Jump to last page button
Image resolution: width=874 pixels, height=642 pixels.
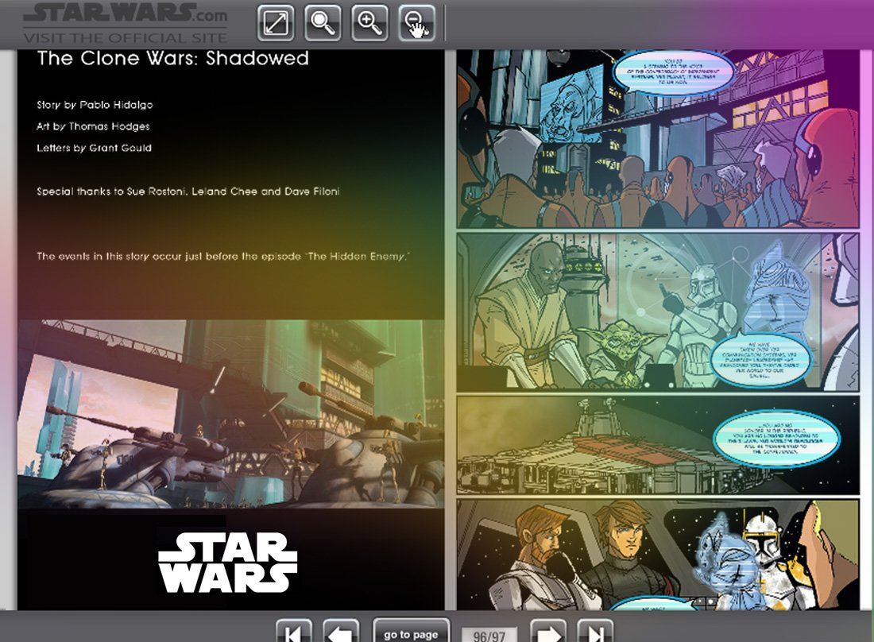click(x=595, y=631)
